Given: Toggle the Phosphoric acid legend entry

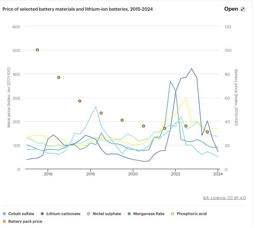Looking at the screenshot, I should pyautogui.click(x=189, y=214).
